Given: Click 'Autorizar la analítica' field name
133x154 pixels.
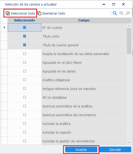Looking at the screenshot, I should pos(56,124).
